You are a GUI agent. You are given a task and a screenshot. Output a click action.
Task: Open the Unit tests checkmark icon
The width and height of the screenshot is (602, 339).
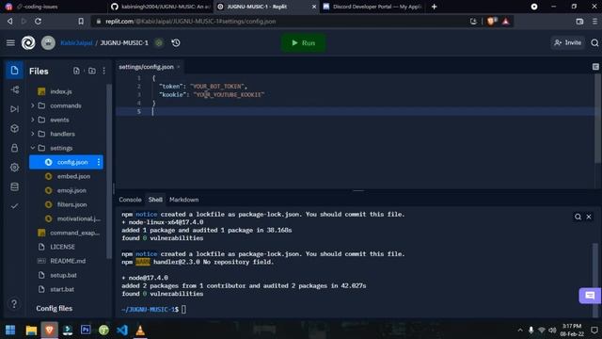15,206
